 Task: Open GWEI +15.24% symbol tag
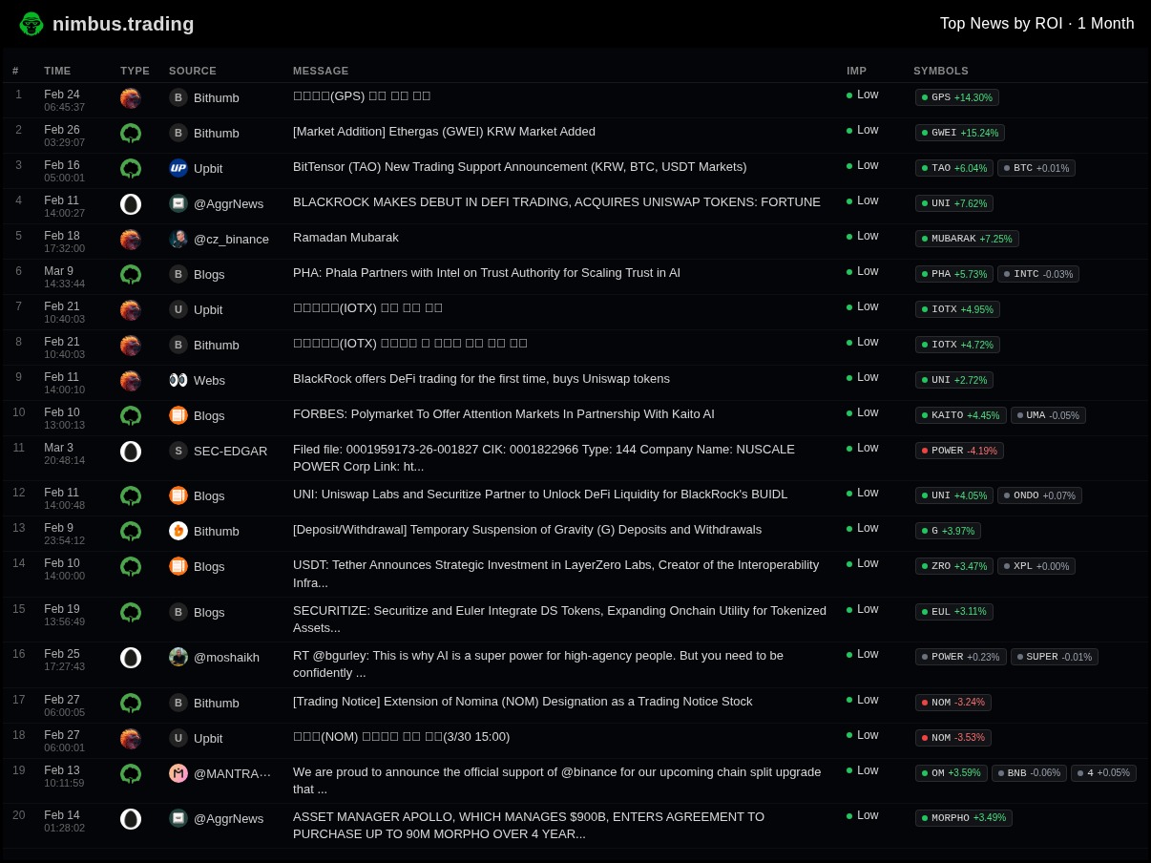click(960, 133)
